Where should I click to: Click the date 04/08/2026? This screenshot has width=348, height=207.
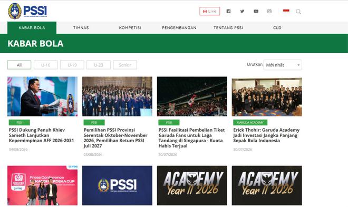pyautogui.click(x=18, y=150)
